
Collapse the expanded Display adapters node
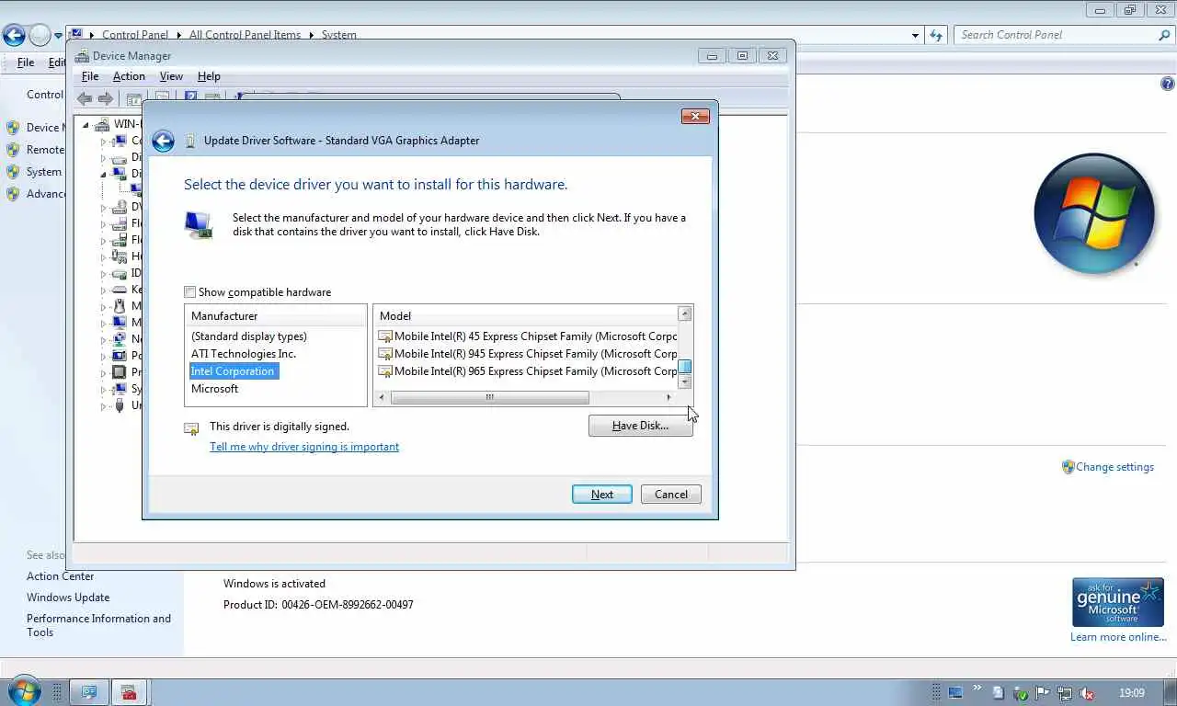tap(103, 174)
